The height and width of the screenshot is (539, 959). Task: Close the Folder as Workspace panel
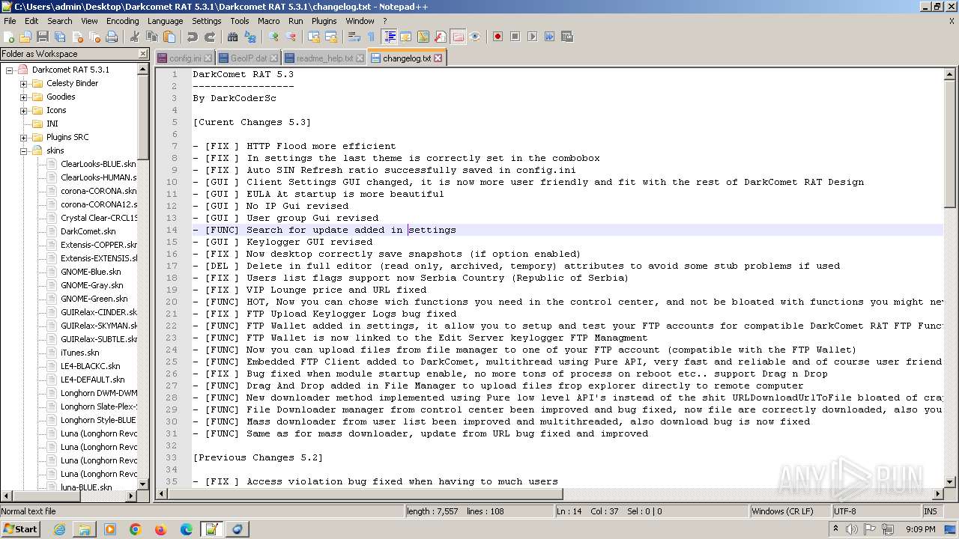click(143, 54)
